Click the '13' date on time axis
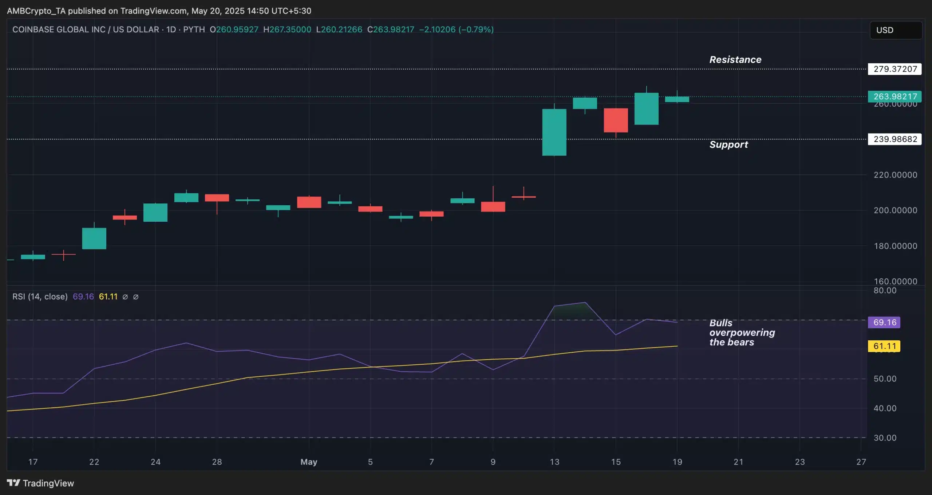 tap(554, 462)
